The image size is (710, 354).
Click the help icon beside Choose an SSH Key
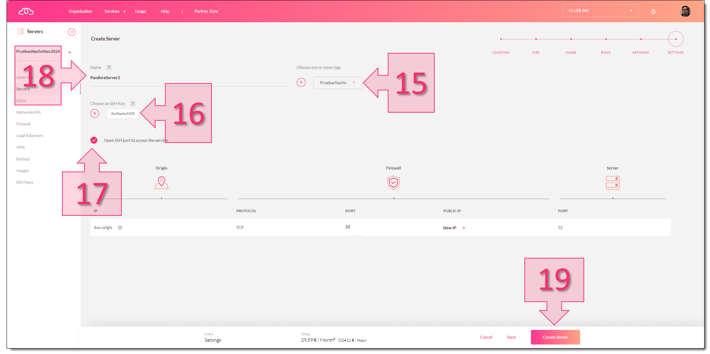[133, 104]
